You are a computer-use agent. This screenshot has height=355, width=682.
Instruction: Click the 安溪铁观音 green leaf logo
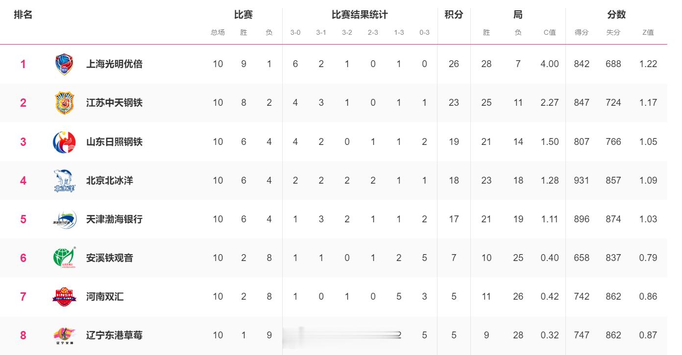[x=64, y=258]
